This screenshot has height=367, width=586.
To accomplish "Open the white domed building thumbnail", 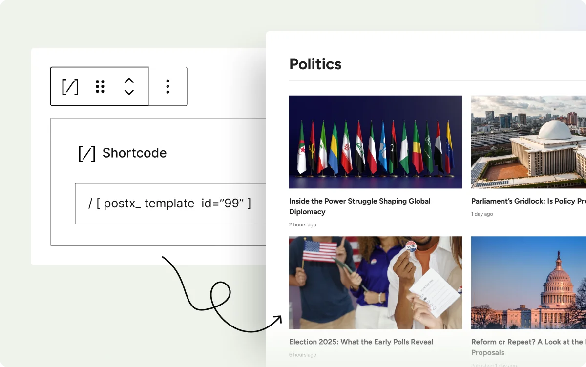I will 528,142.
